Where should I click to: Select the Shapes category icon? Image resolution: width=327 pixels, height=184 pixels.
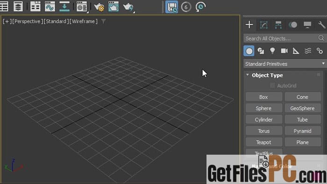coord(261,51)
